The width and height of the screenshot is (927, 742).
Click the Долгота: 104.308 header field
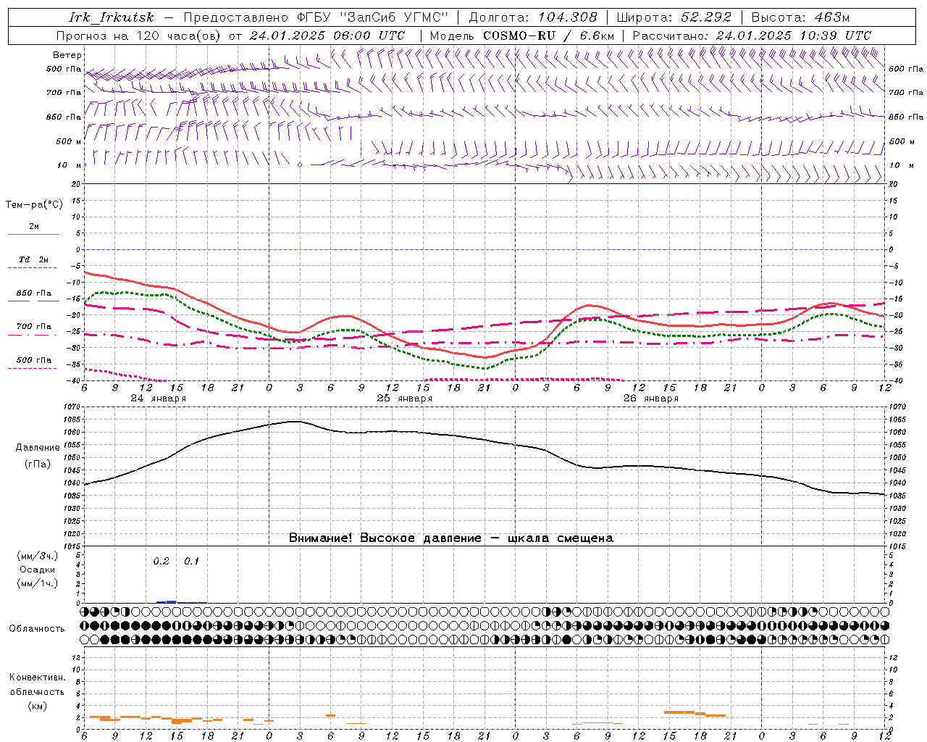click(x=533, y=17)
